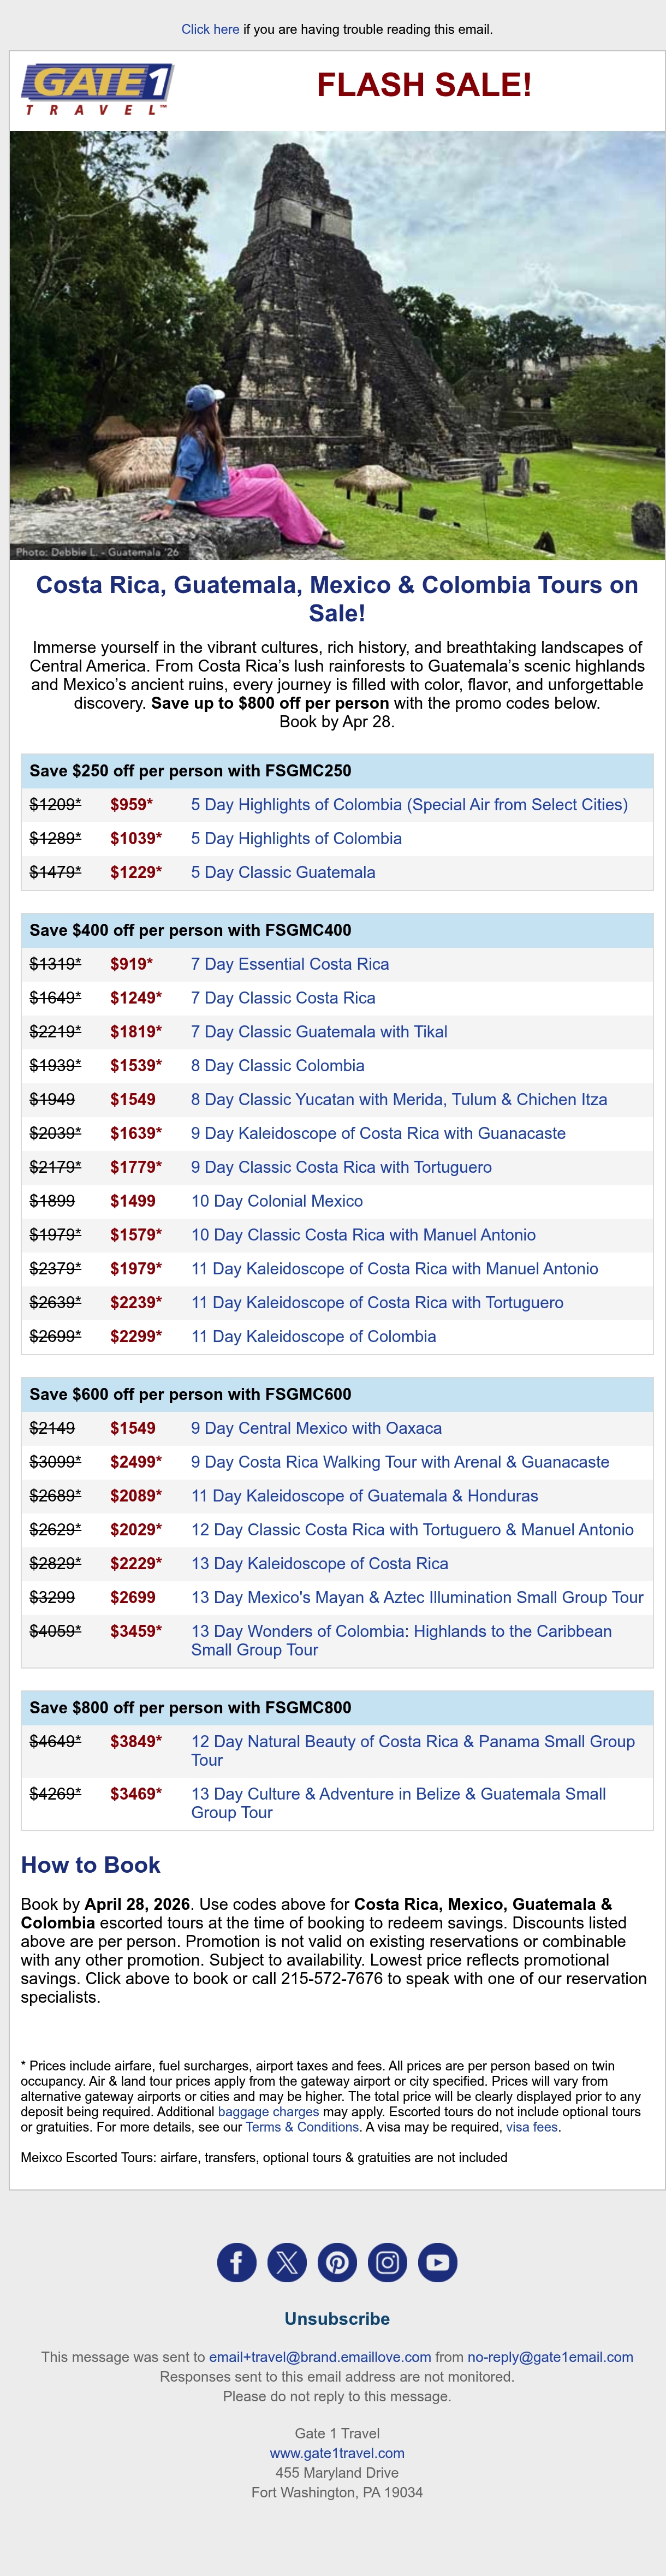Open 13 Day Kaleidoscope of Costa Rica tour

coord(319,1563)
